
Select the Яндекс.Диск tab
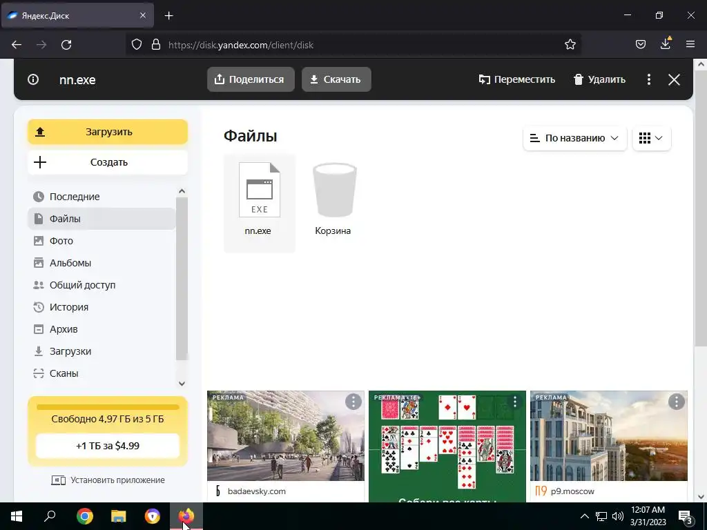[x=77, y=16]
